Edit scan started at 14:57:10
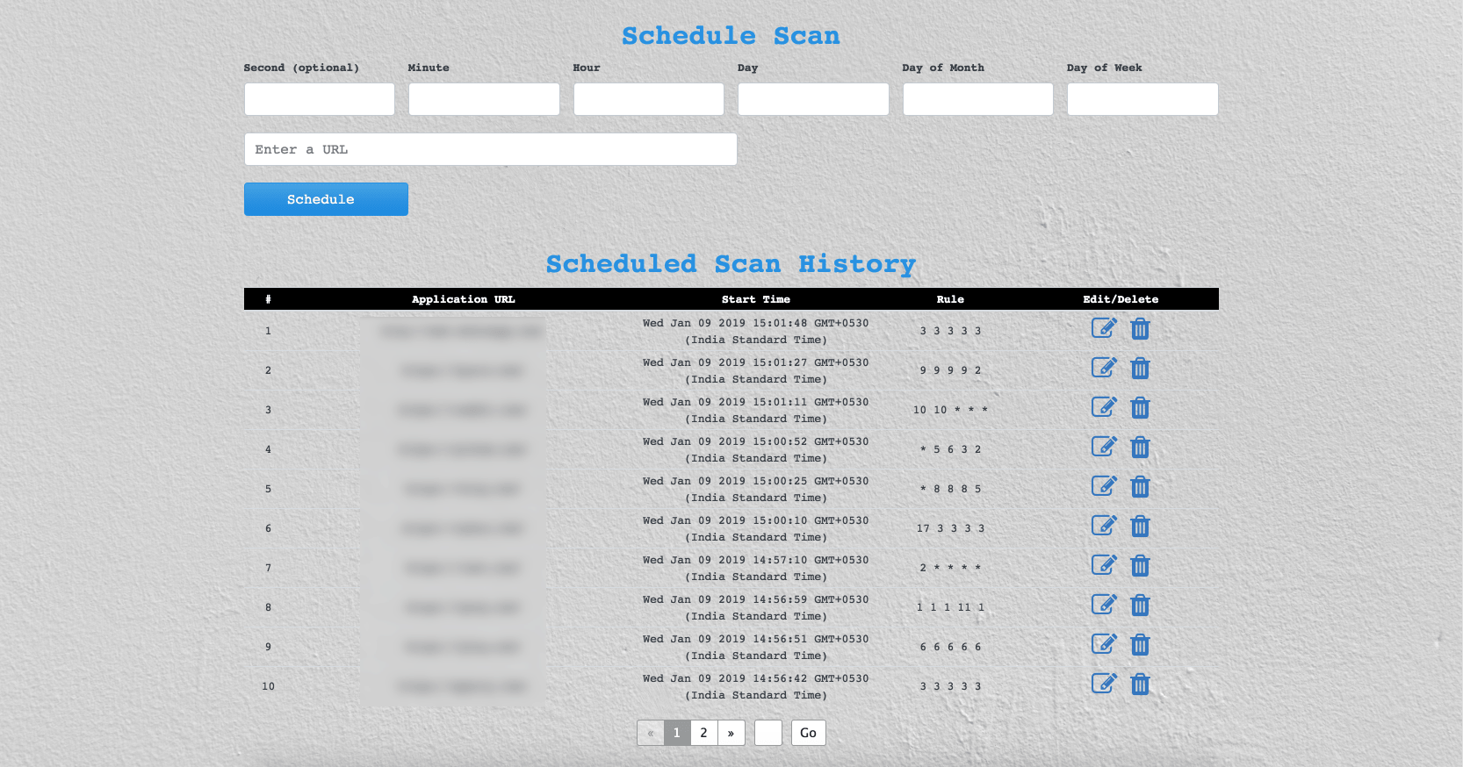The image size is (1463, 767). tap(1104, 565)
